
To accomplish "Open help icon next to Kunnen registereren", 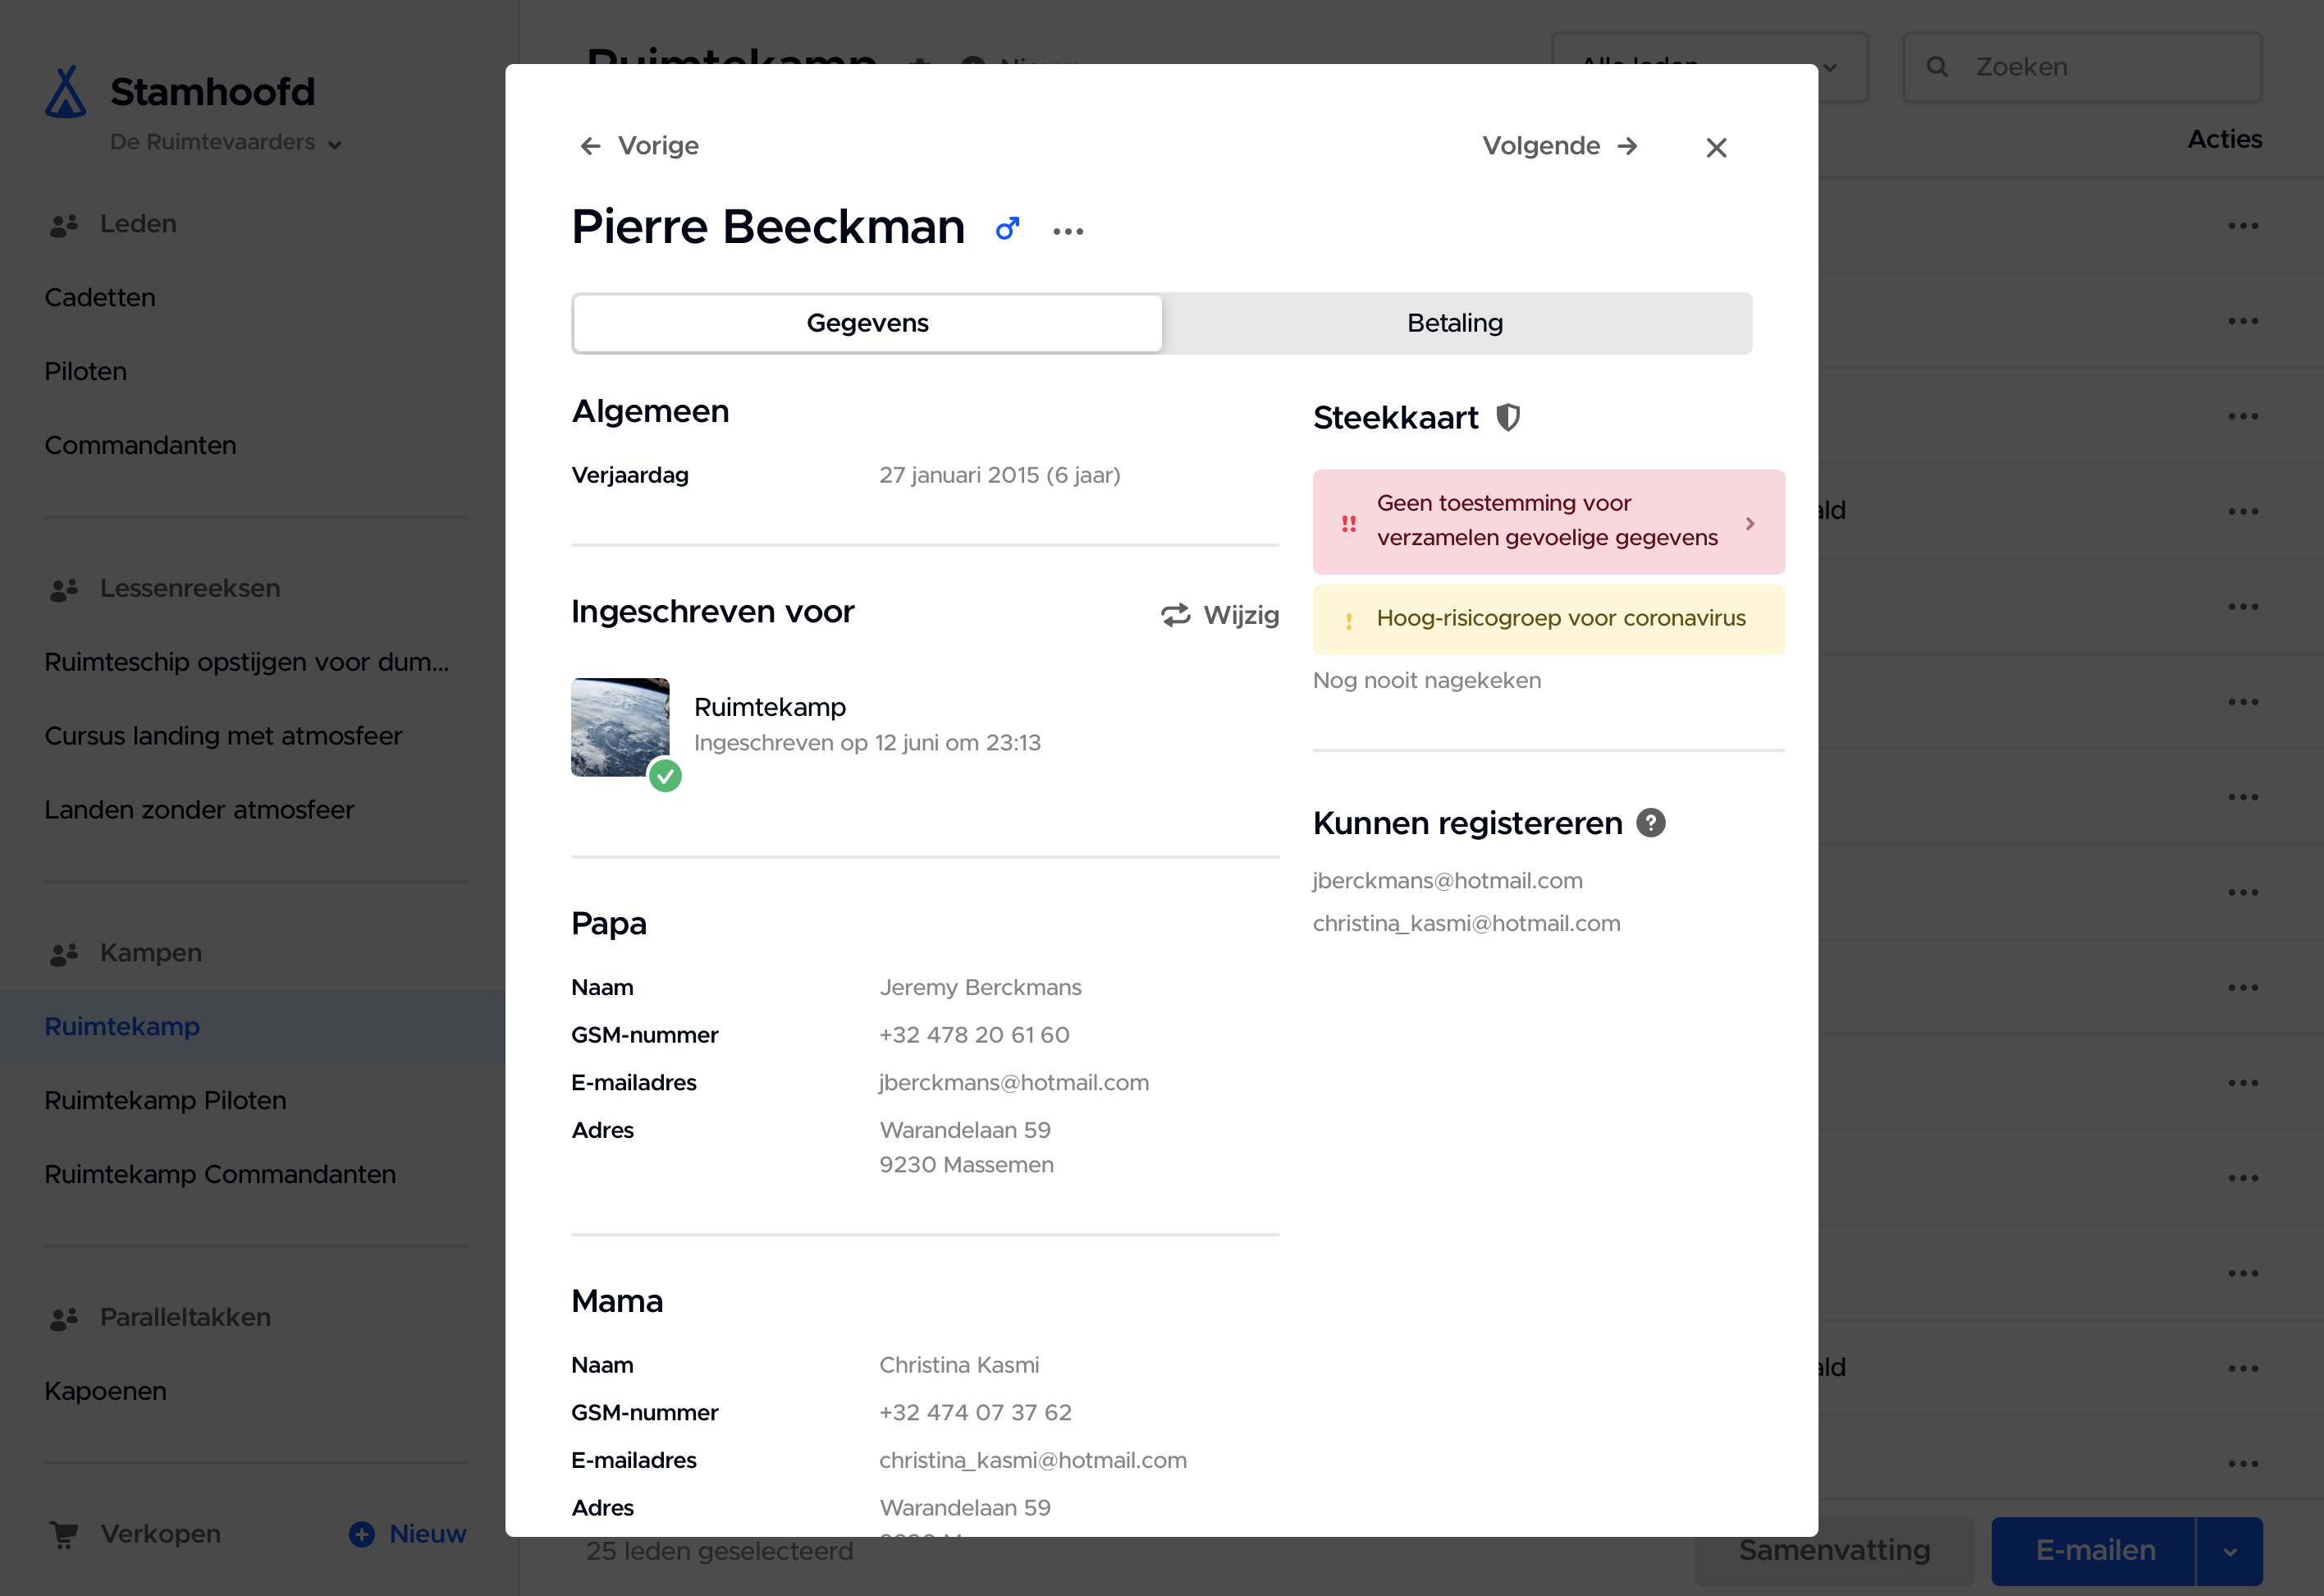I will point(1650,823).
